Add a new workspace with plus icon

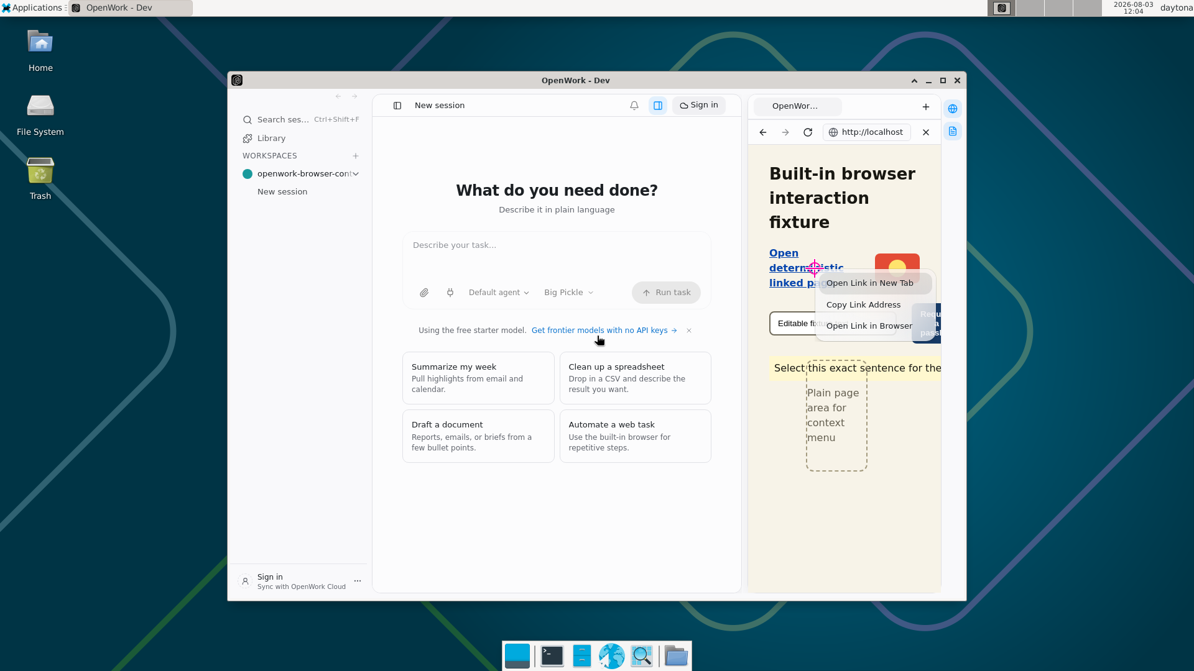[x=356, y=156]
